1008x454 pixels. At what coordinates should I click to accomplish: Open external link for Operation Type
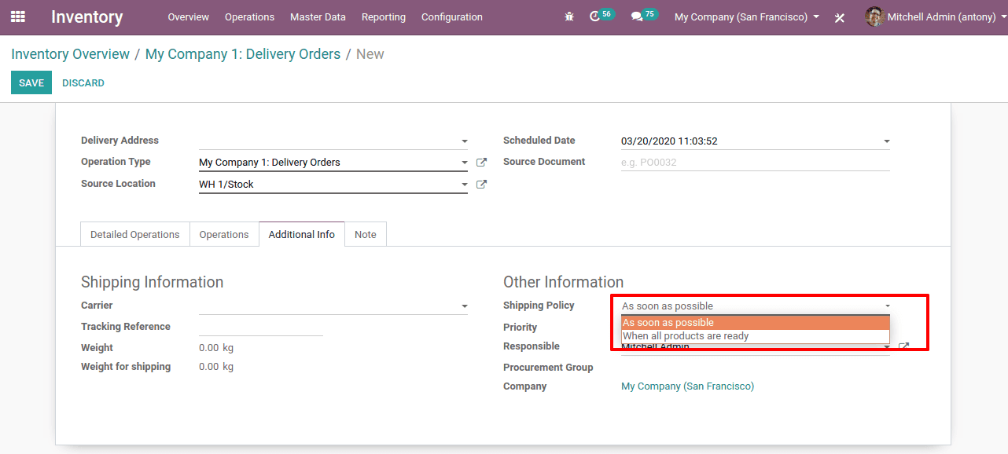[481, 163]
